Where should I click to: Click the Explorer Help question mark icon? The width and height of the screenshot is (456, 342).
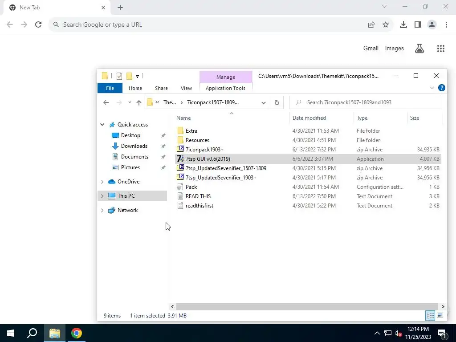point(441,88)
